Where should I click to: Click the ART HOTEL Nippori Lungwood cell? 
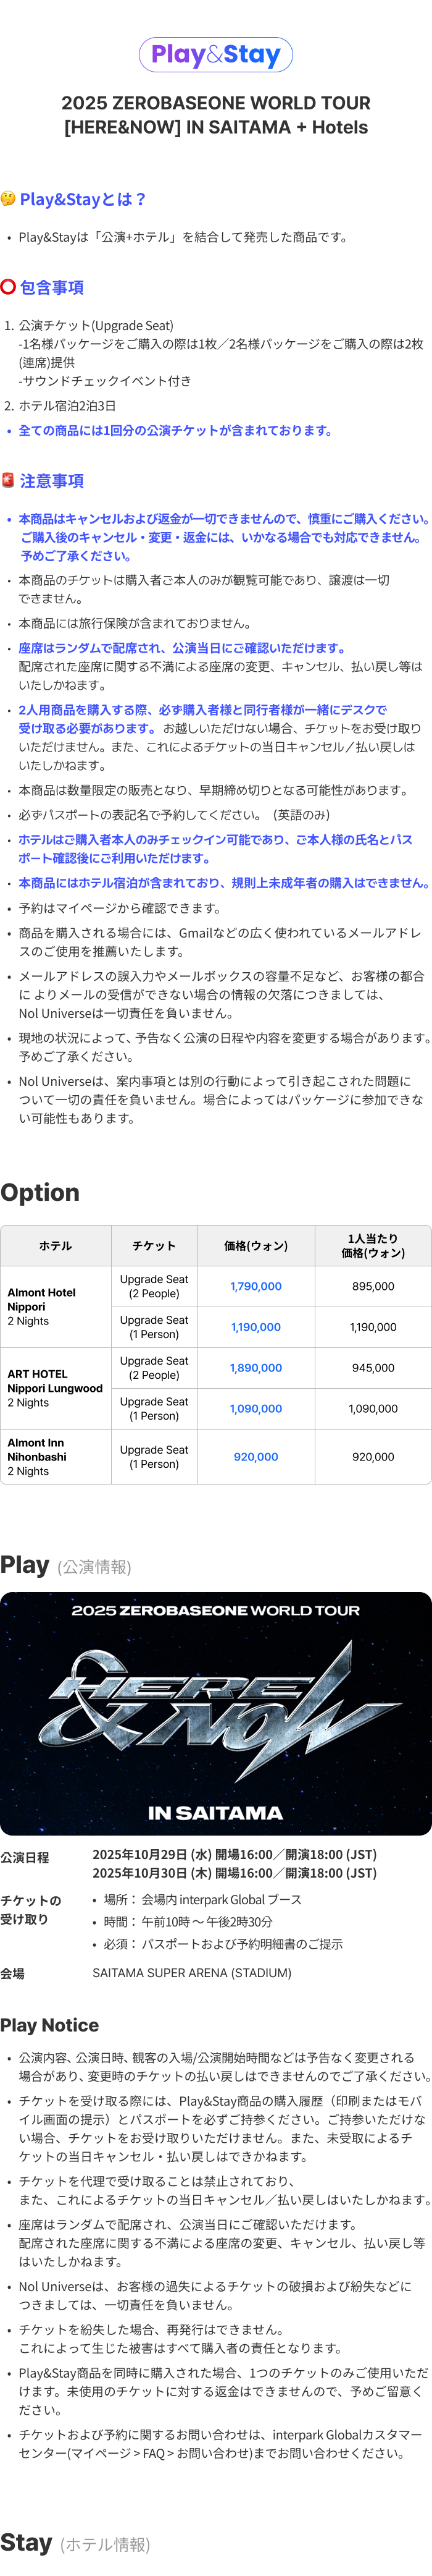point(55,1388)
